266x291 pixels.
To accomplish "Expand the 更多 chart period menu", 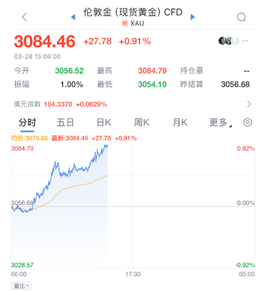I will pyautogui.click(x=220, y=123).
